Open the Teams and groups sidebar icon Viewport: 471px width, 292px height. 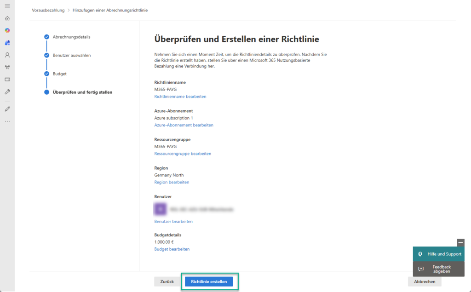(x=7, y=67)
